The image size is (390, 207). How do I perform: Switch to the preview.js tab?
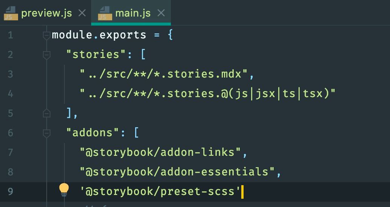(46, 13)
